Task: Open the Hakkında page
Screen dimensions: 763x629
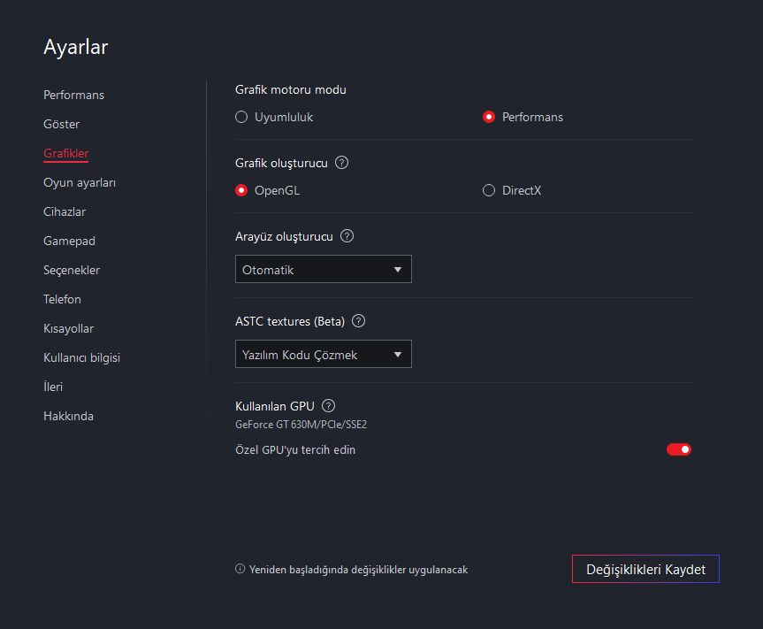Action: coord(68,416)
